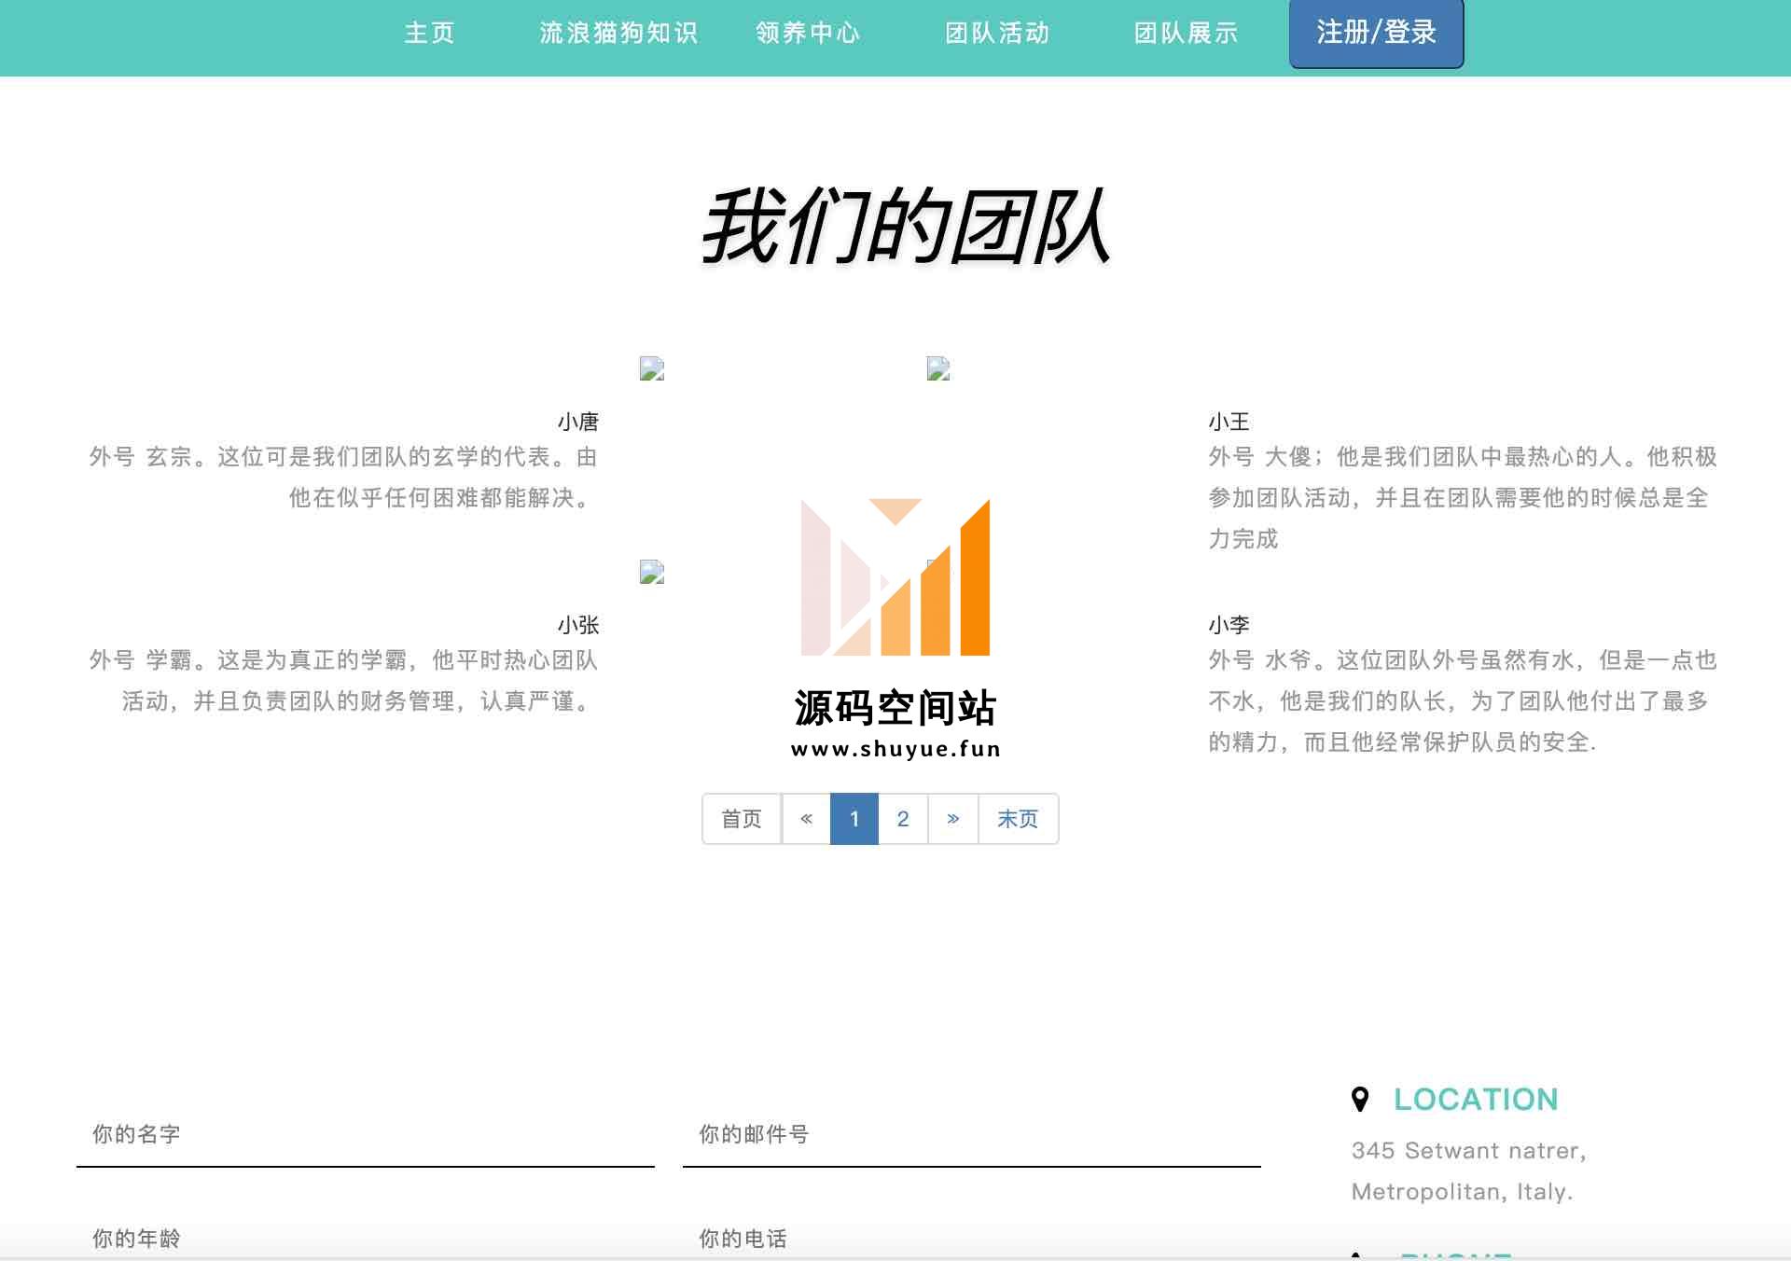Click 小张's description starting 外号 学霸

pyautogui.click(x=343, y=681)
